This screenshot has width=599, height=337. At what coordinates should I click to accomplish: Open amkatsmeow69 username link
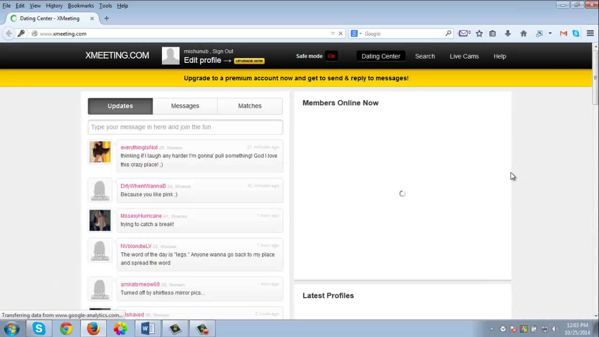pyautogui.click(x=140, y=285)
